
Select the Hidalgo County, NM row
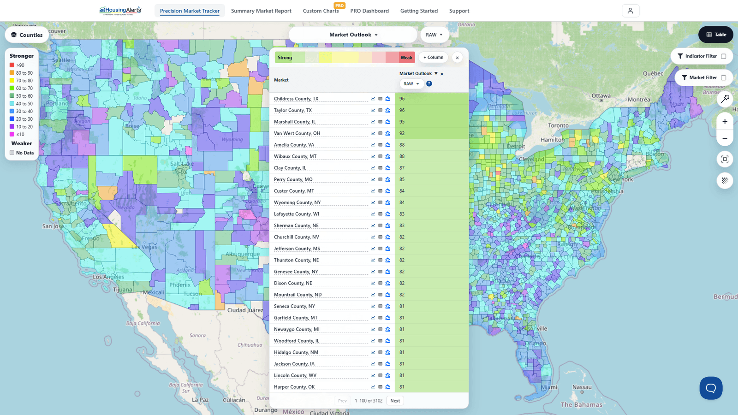369,352
